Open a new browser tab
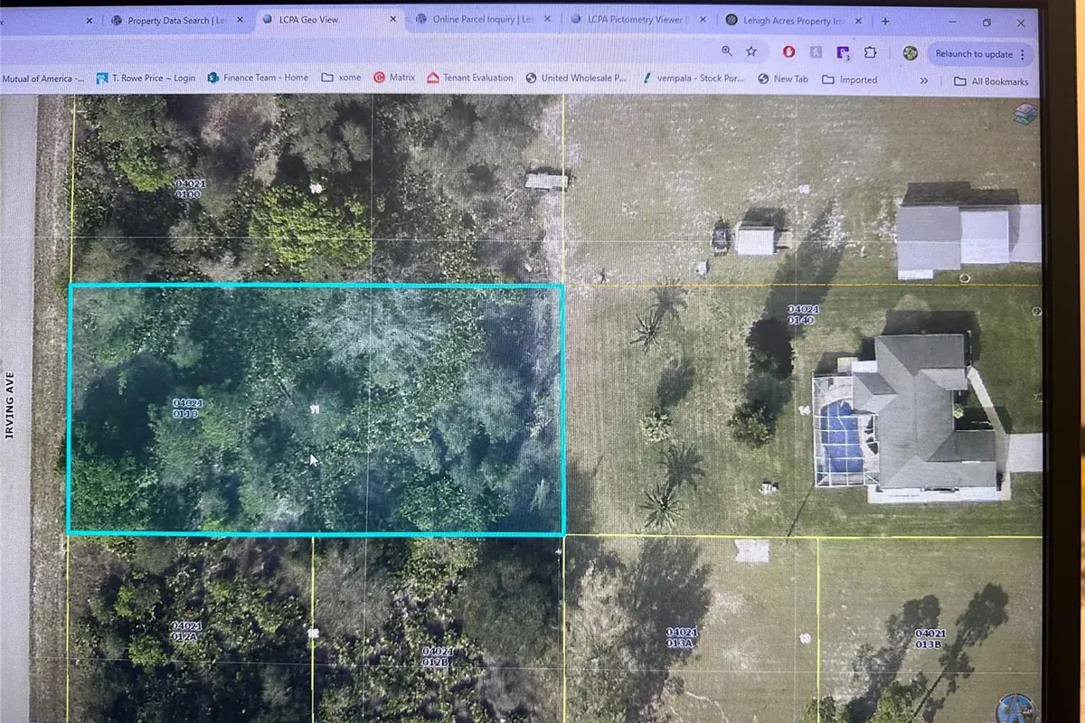Viewport: 1085px width, 723px height. 885,21
